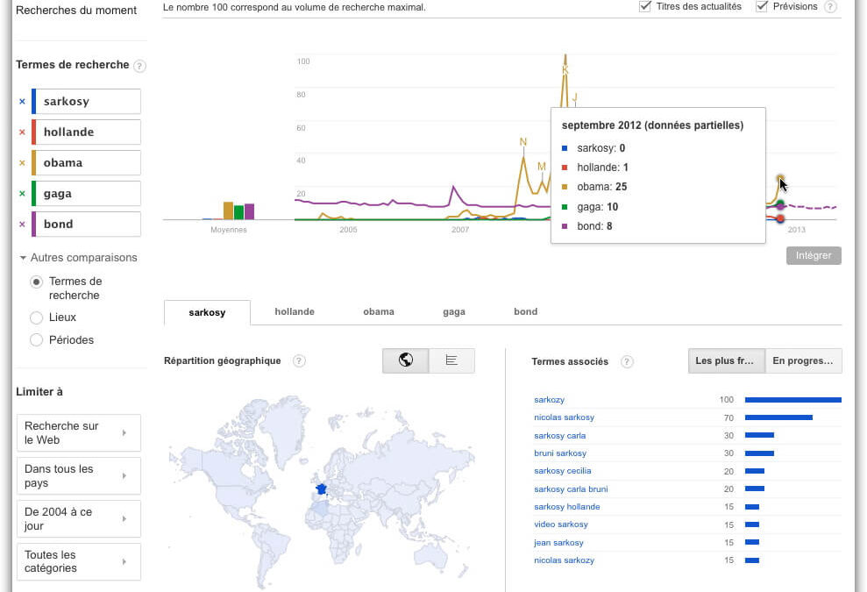Open related term nicolas sarkozy
The height and width of the screenshot is (592, 867).
click(564, 560)
